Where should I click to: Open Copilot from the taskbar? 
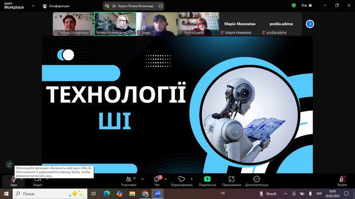point(119,194)
